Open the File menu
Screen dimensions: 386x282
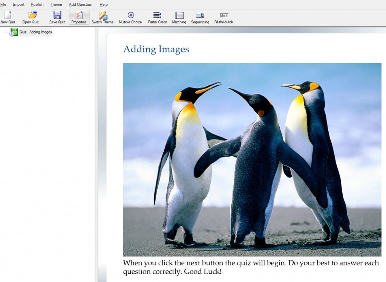pos(3,4)
